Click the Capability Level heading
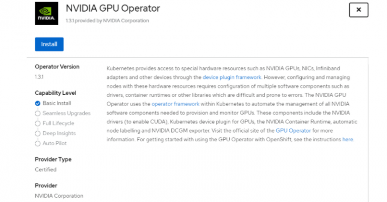 tap(55, 93)
